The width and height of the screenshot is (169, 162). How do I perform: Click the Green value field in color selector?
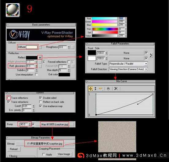pyautogui.click(x=122, y=22)
